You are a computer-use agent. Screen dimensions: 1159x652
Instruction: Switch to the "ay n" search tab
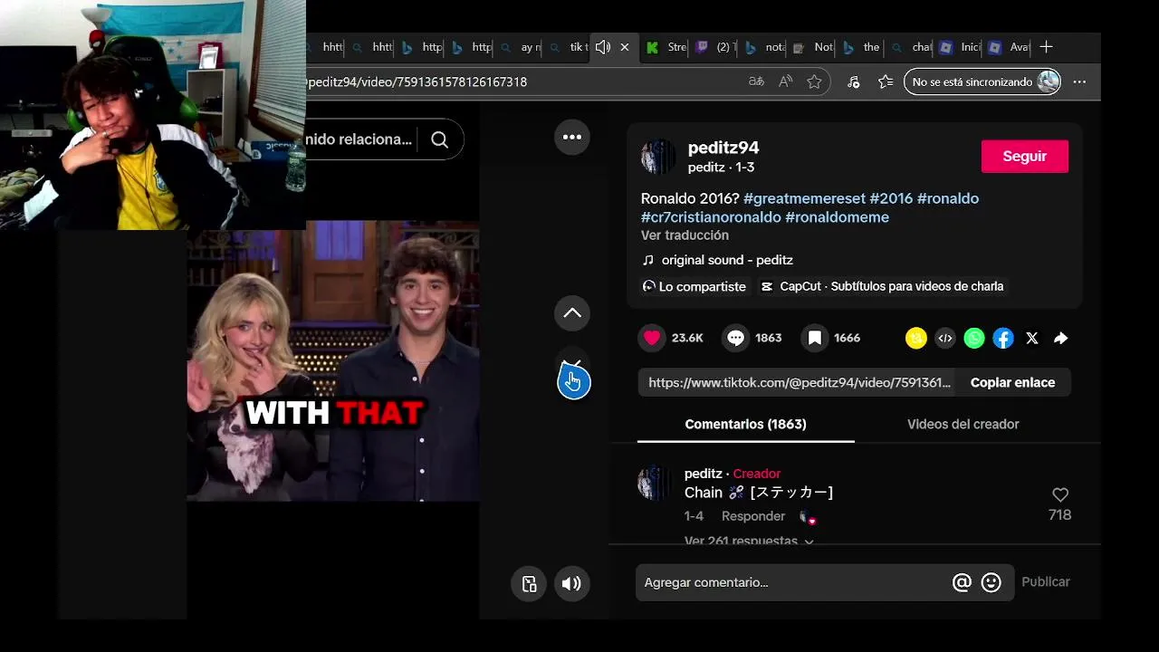(x=521, y=47)
